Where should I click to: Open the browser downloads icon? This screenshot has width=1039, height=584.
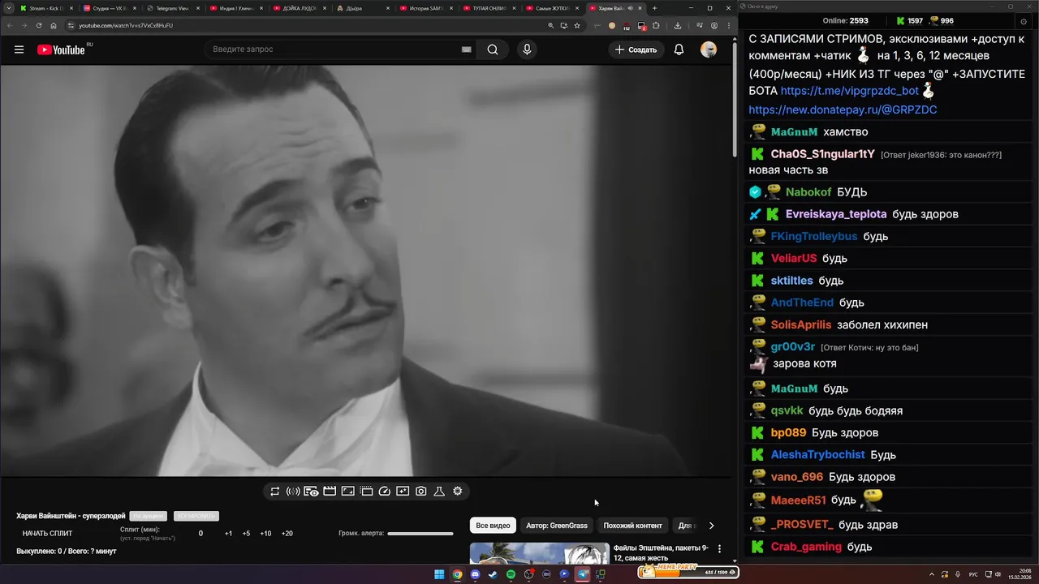pyautogui.click(x=678, y=25)
